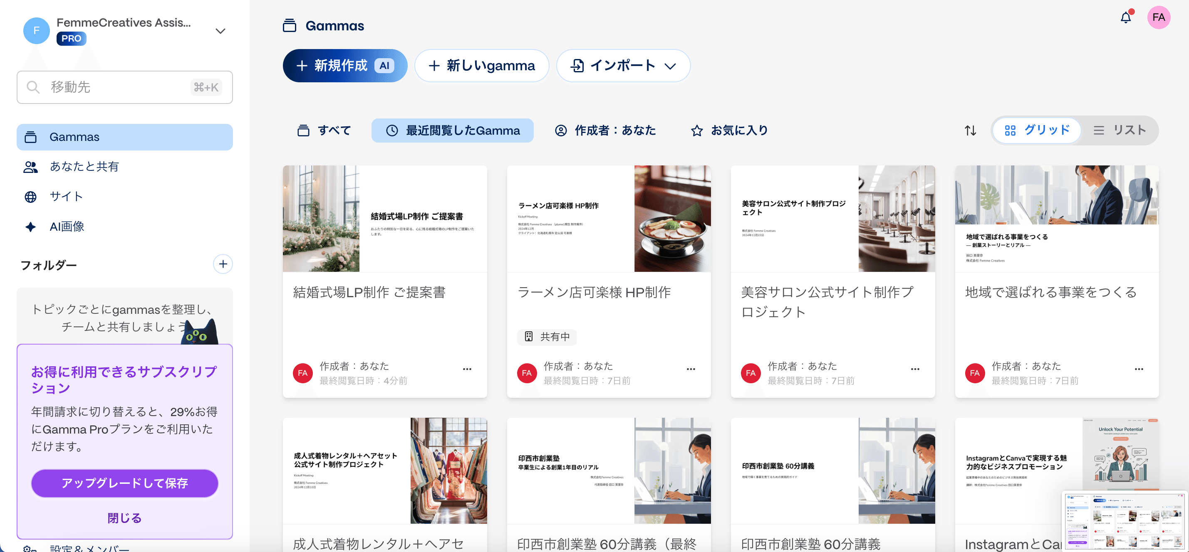The height and width of the screenshot is (552, 1189).
Task: Click the sort order arrows icon
Action: (x=970, y=131)
